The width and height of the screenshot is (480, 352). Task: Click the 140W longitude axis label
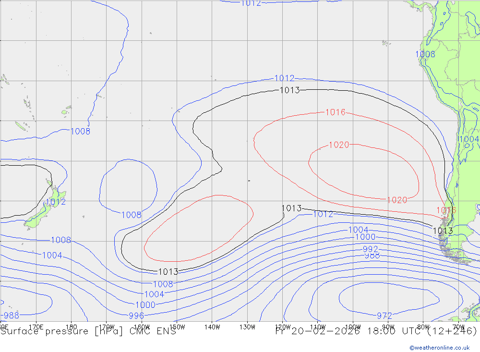[x=212, y=327]
